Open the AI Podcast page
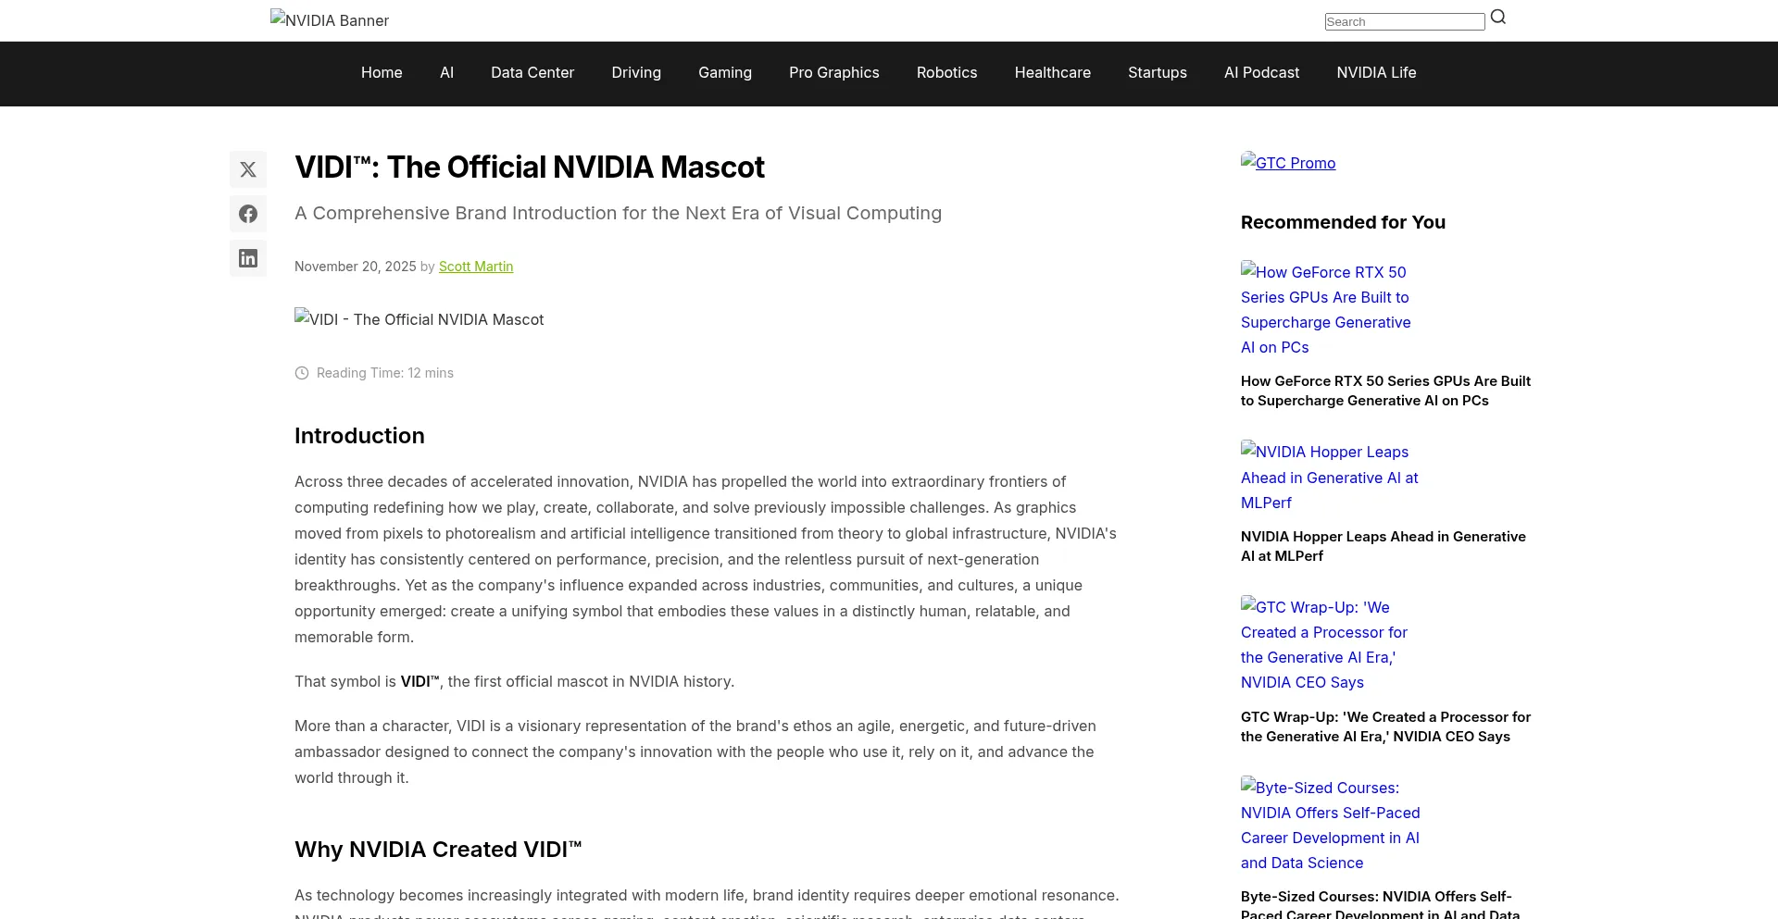The height and width of the screenshot is (919, 1778). (x=1261, y=72)
